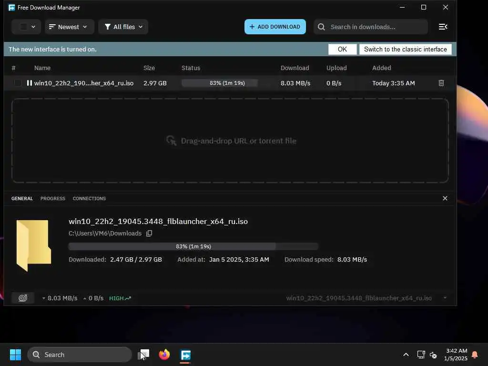Click Switch to the classic interface
Image resolution: width=488 pixels, height=366 pixels.
[406, 49]
